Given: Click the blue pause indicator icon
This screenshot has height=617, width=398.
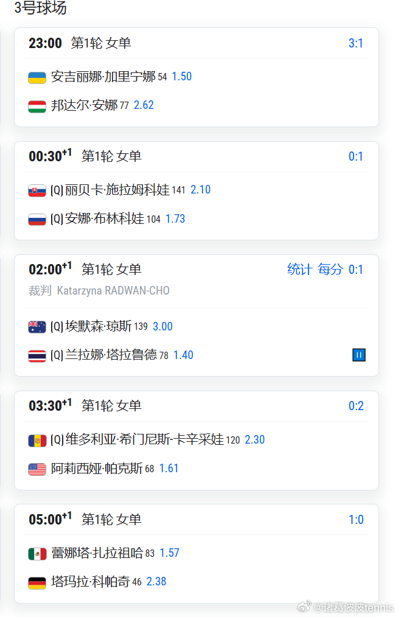Looking at the screenshot, I should [x=358, y=355].
